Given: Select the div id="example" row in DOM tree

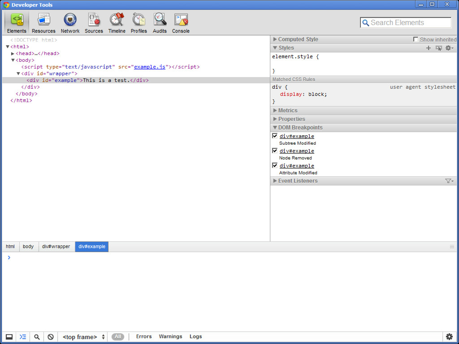Looking at the screenshot, I should pyautogui.click(x=136, y=80).
